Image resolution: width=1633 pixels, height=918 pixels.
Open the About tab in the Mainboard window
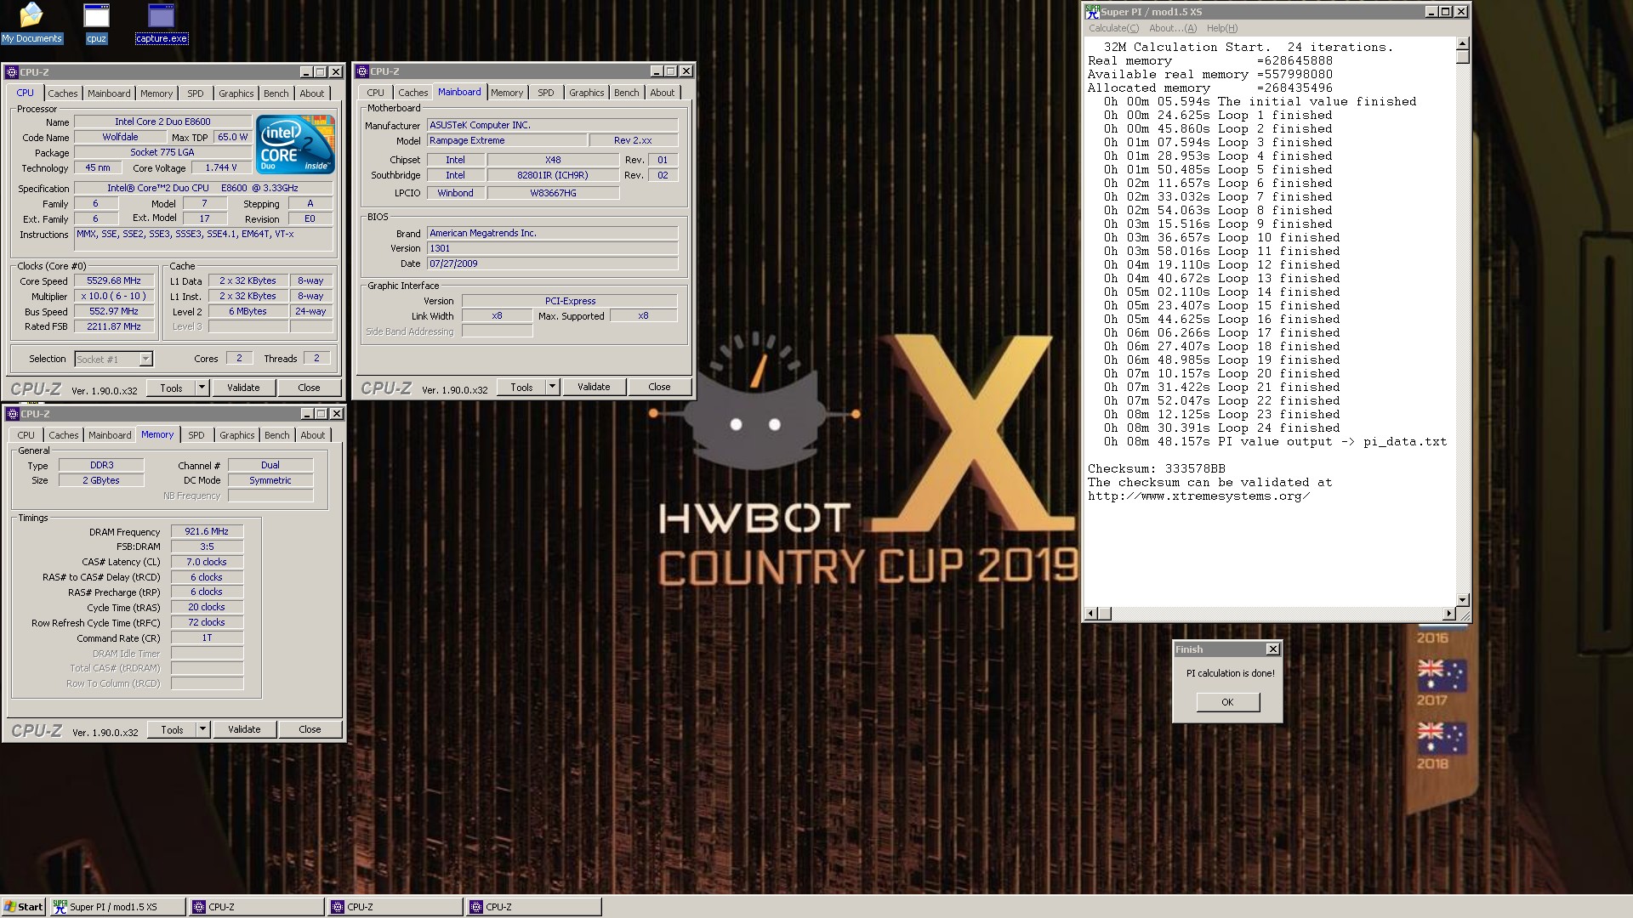tap(662, 93)
